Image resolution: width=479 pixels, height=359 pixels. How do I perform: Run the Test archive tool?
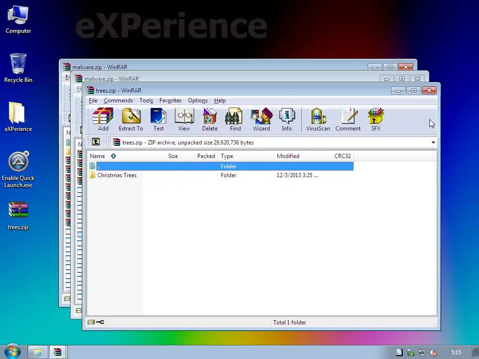158,119
